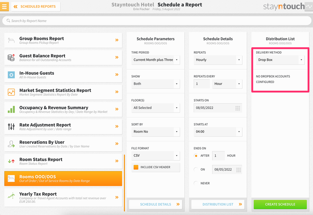Select the Ends On After radio button

coord(196,156)
